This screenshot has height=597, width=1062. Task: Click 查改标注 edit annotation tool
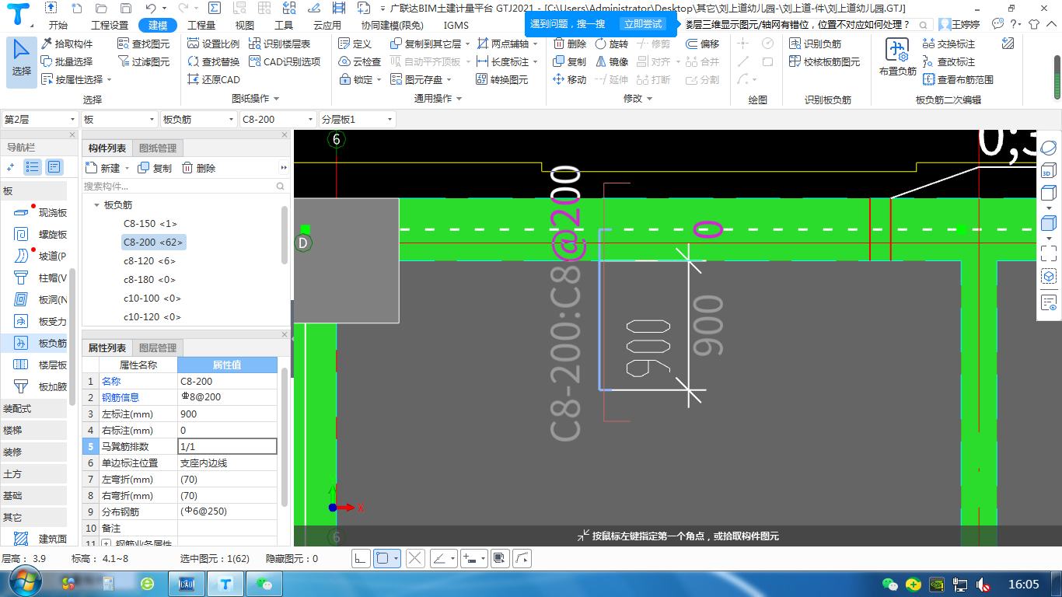(949, 61)
